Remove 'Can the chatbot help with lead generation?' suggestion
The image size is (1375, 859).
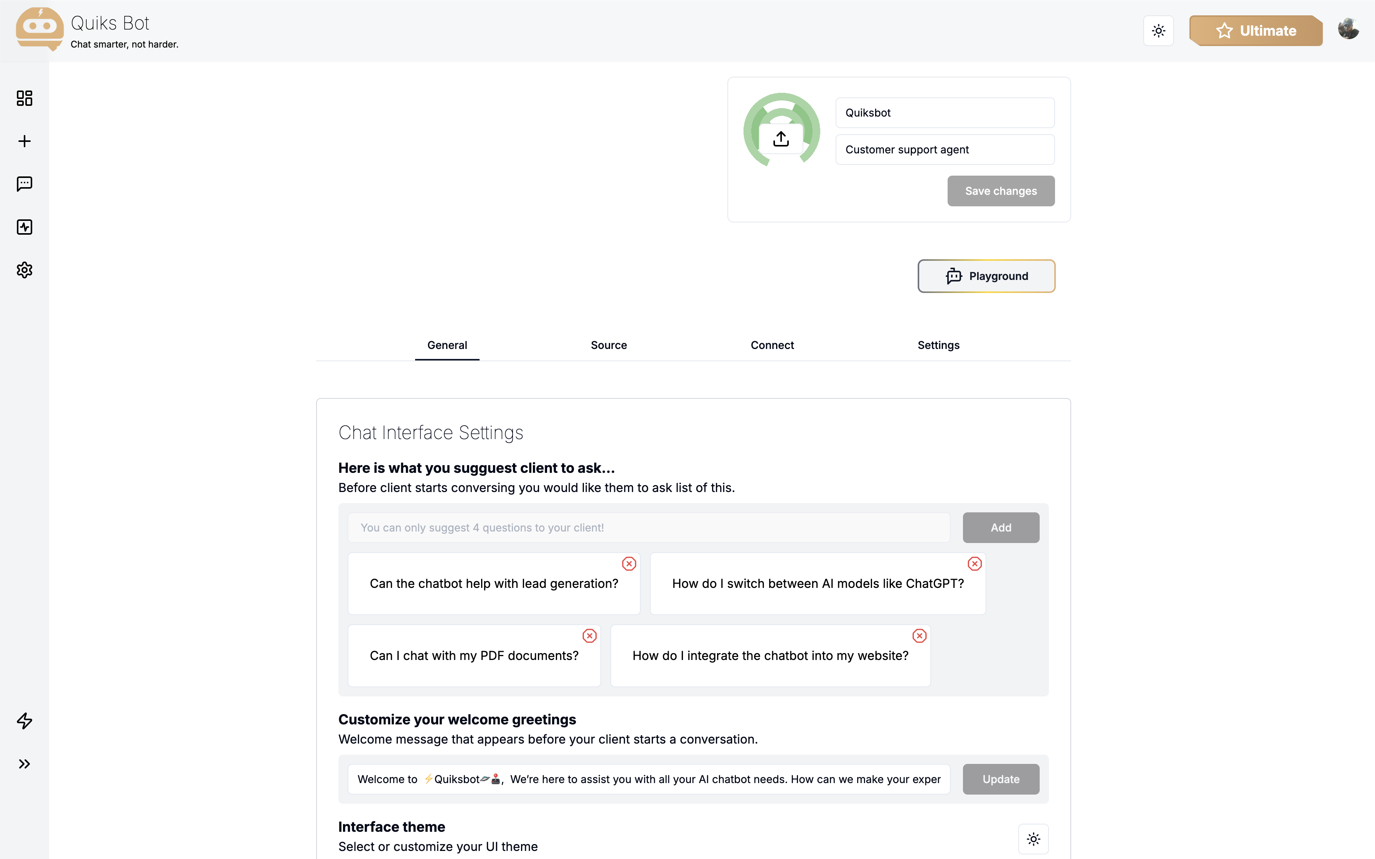[628, 564]
